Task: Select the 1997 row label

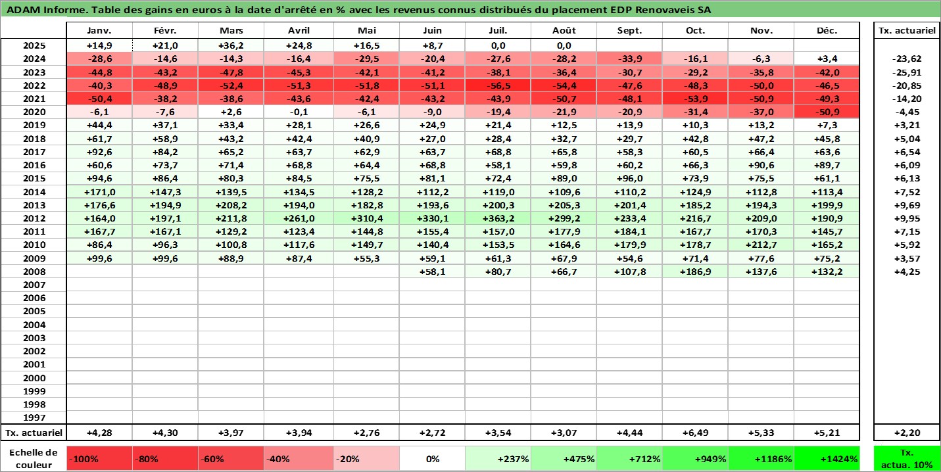Action: [x=34, y=417]
